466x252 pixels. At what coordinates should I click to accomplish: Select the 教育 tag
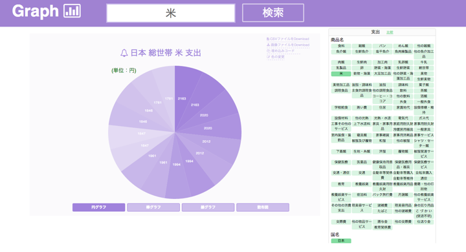point(341,184)
